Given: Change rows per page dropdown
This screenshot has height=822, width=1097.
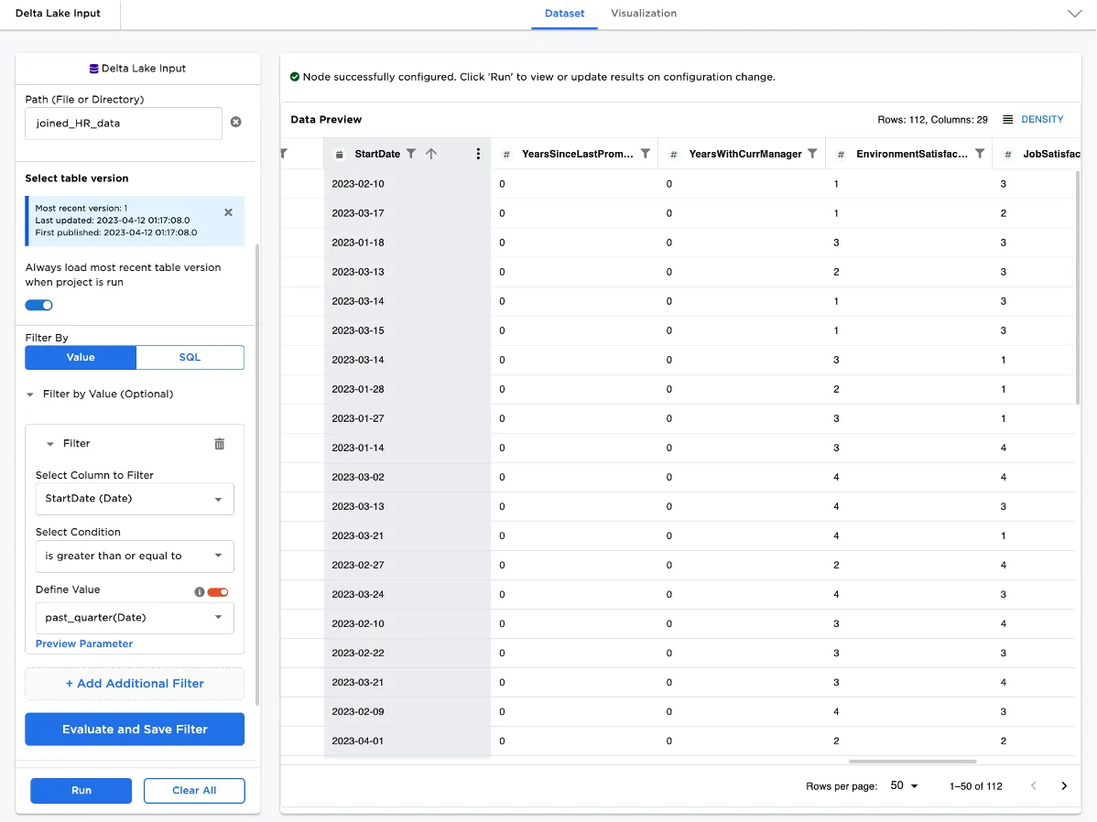Looking at the screenshot, I should click(x=904, y=786).
